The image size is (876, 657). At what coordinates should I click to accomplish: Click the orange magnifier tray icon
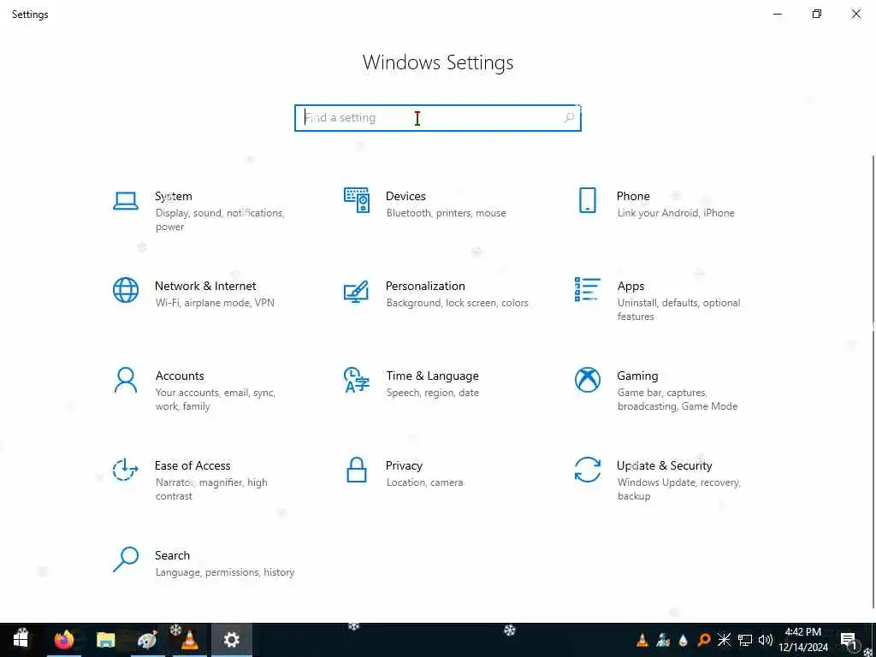click(704, 640)
